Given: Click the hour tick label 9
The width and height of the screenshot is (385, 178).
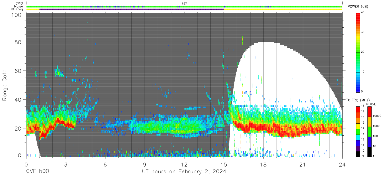Looking at the screenshot, I should (x=145, y=164).
